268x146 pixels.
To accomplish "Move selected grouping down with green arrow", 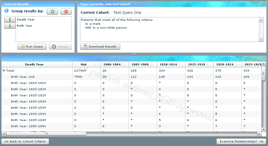I will click(10, 26).
